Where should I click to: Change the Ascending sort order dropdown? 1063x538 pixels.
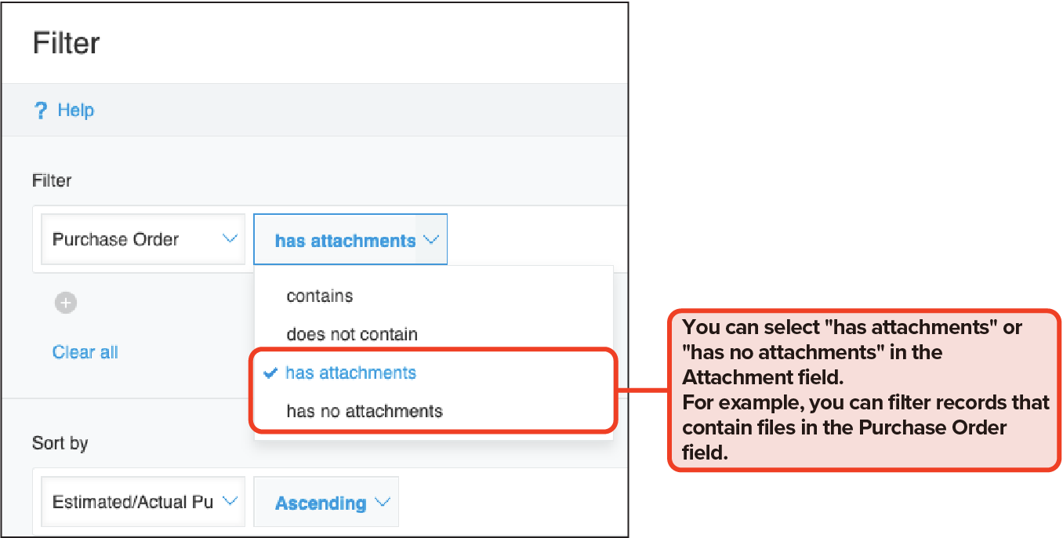(321, 503)
